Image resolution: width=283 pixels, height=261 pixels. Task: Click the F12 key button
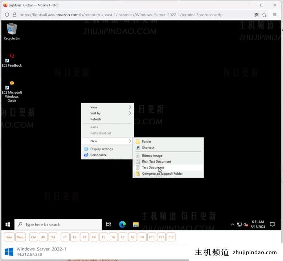point(171,237)
